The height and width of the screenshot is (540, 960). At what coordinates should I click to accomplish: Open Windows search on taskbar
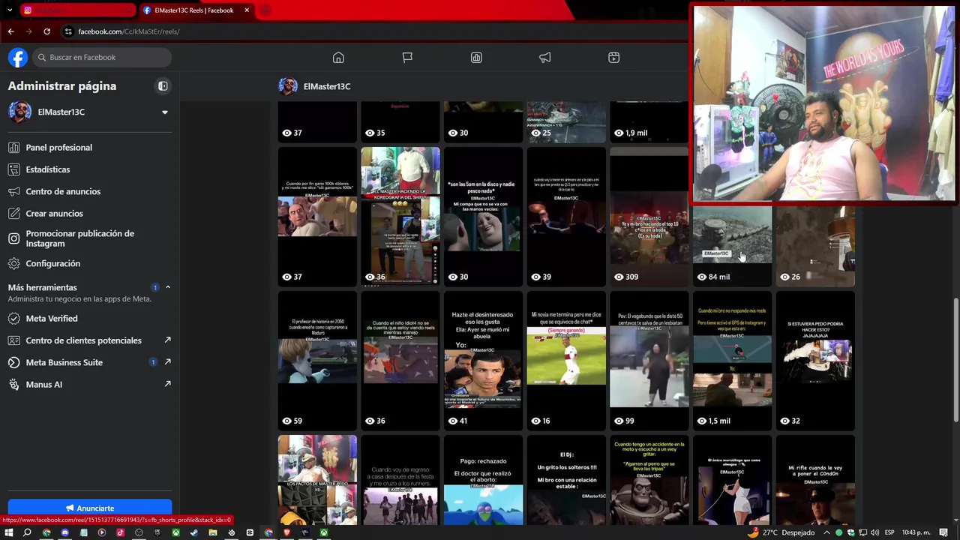pos(27,532)
